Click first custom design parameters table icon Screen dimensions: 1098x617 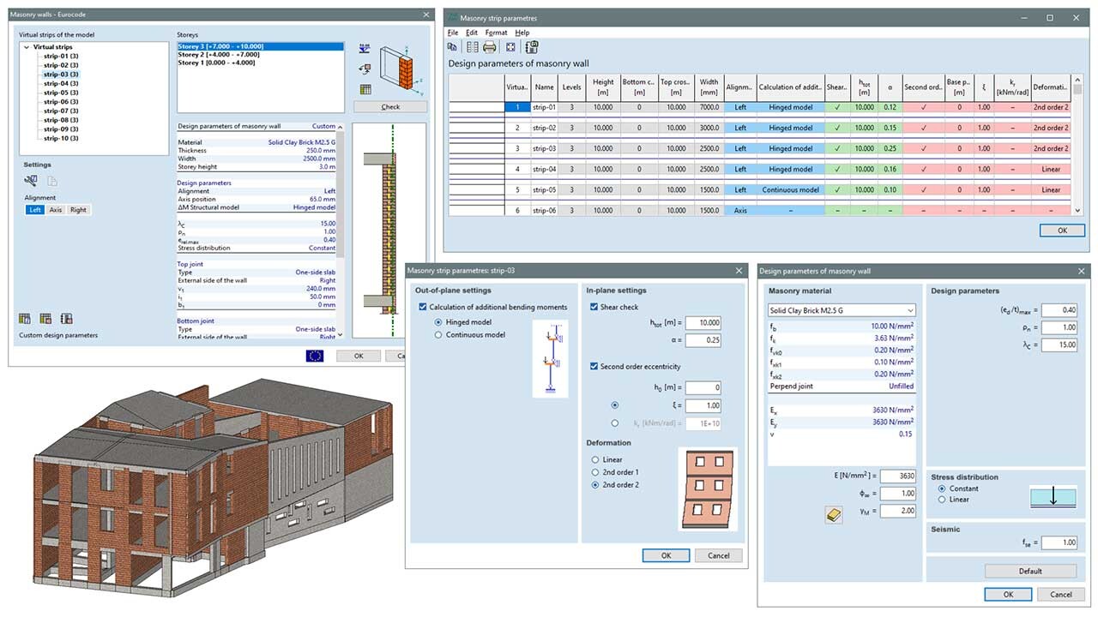point(26,319)
